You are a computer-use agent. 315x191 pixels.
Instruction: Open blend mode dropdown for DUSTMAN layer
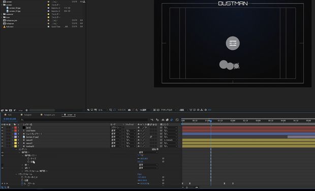[116, 131]
